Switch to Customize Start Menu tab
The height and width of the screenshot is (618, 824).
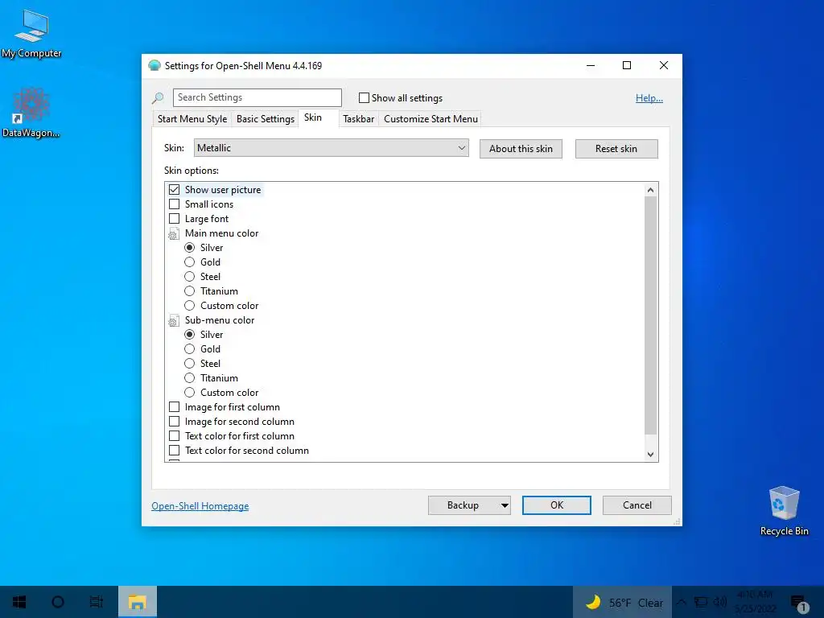(x=431, y=119)
